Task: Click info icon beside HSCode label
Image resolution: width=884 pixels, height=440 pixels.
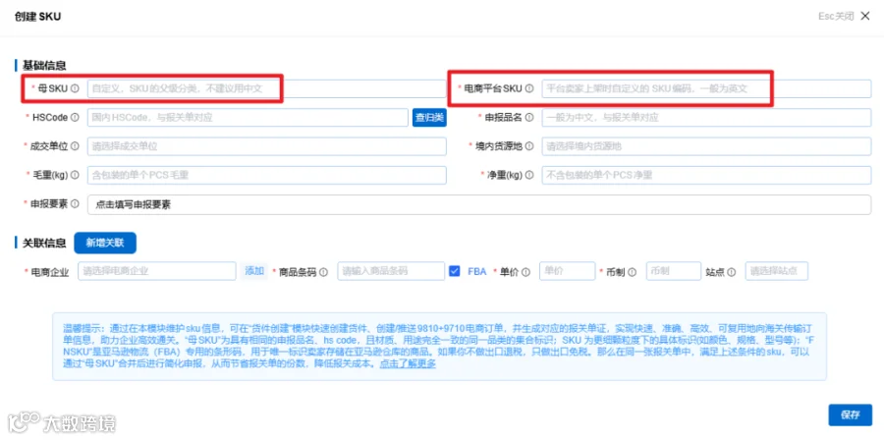Action: [76, 117]
